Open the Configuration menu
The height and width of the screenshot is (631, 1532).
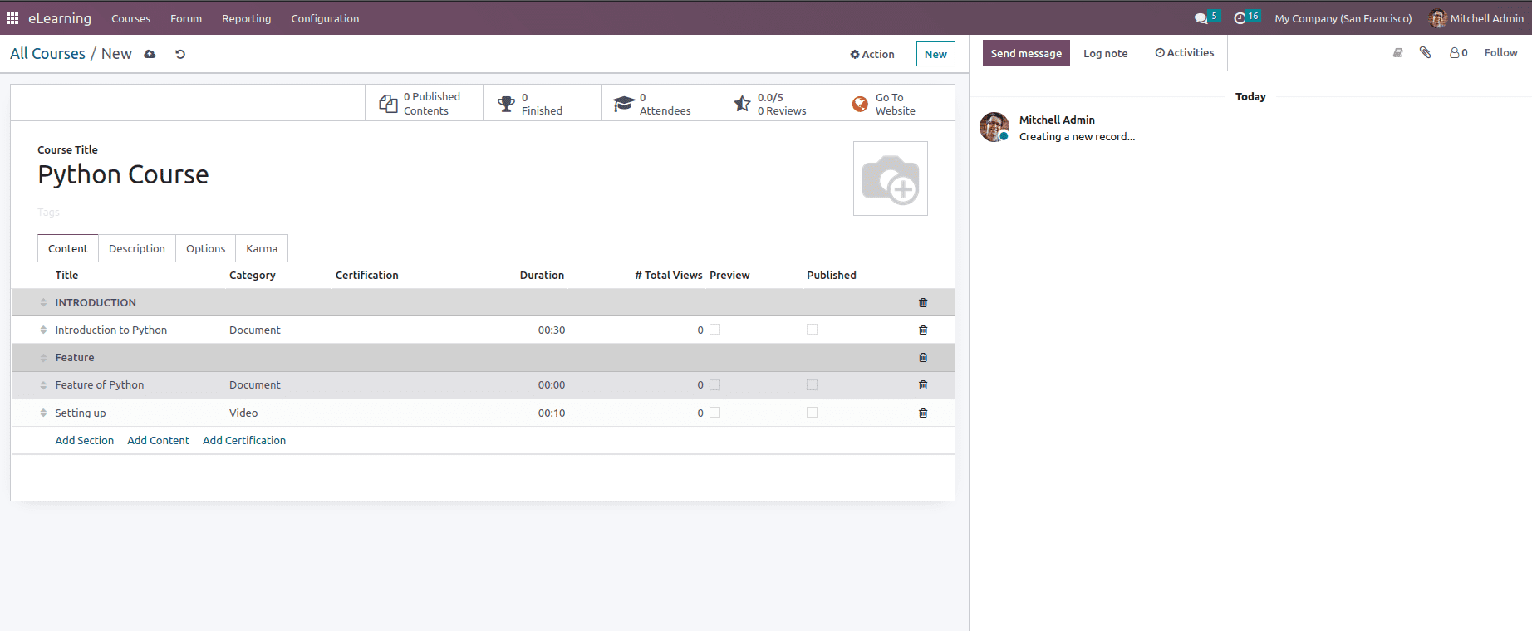325,18
